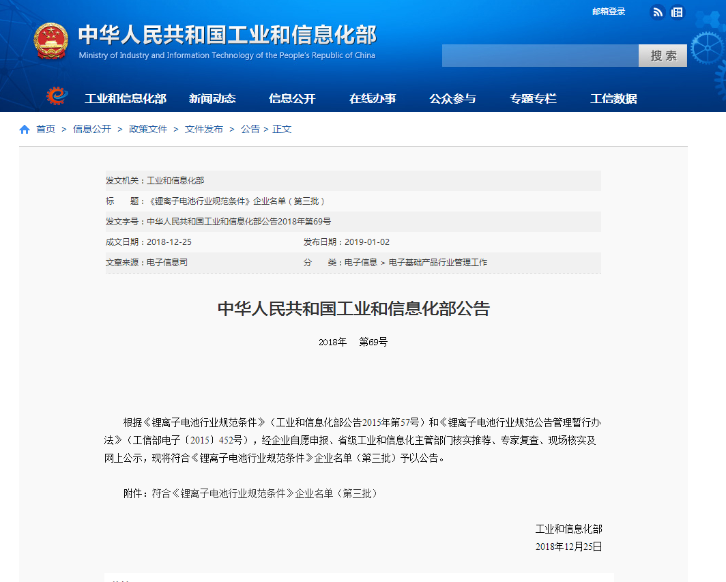
Task: Open the 公众参与 nav menu
Action: (452, 99)
